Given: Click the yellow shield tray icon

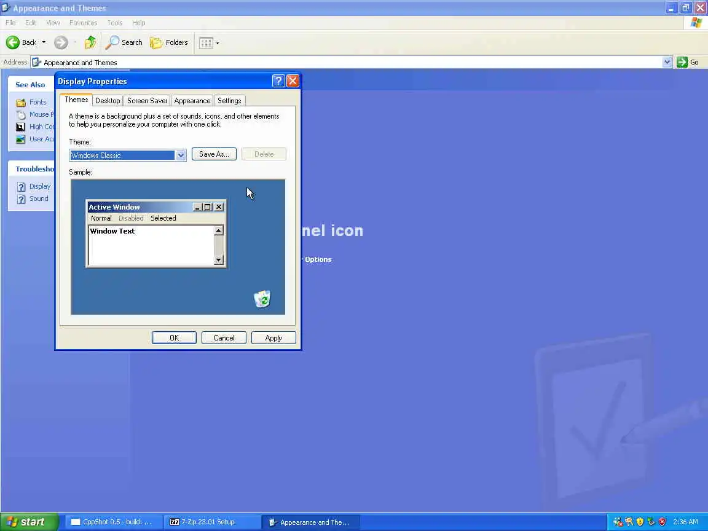Looking at the screenshot, I should pyautogui.click(x=640, y=522).
